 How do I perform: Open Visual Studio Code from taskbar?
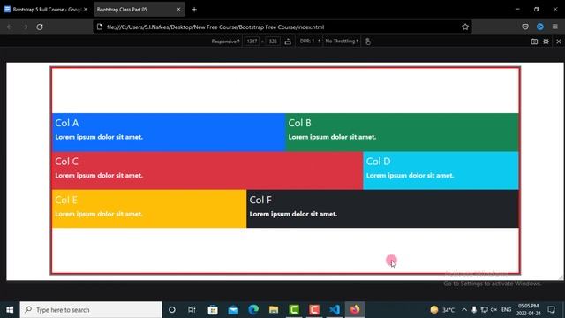[x=335, y=310]
